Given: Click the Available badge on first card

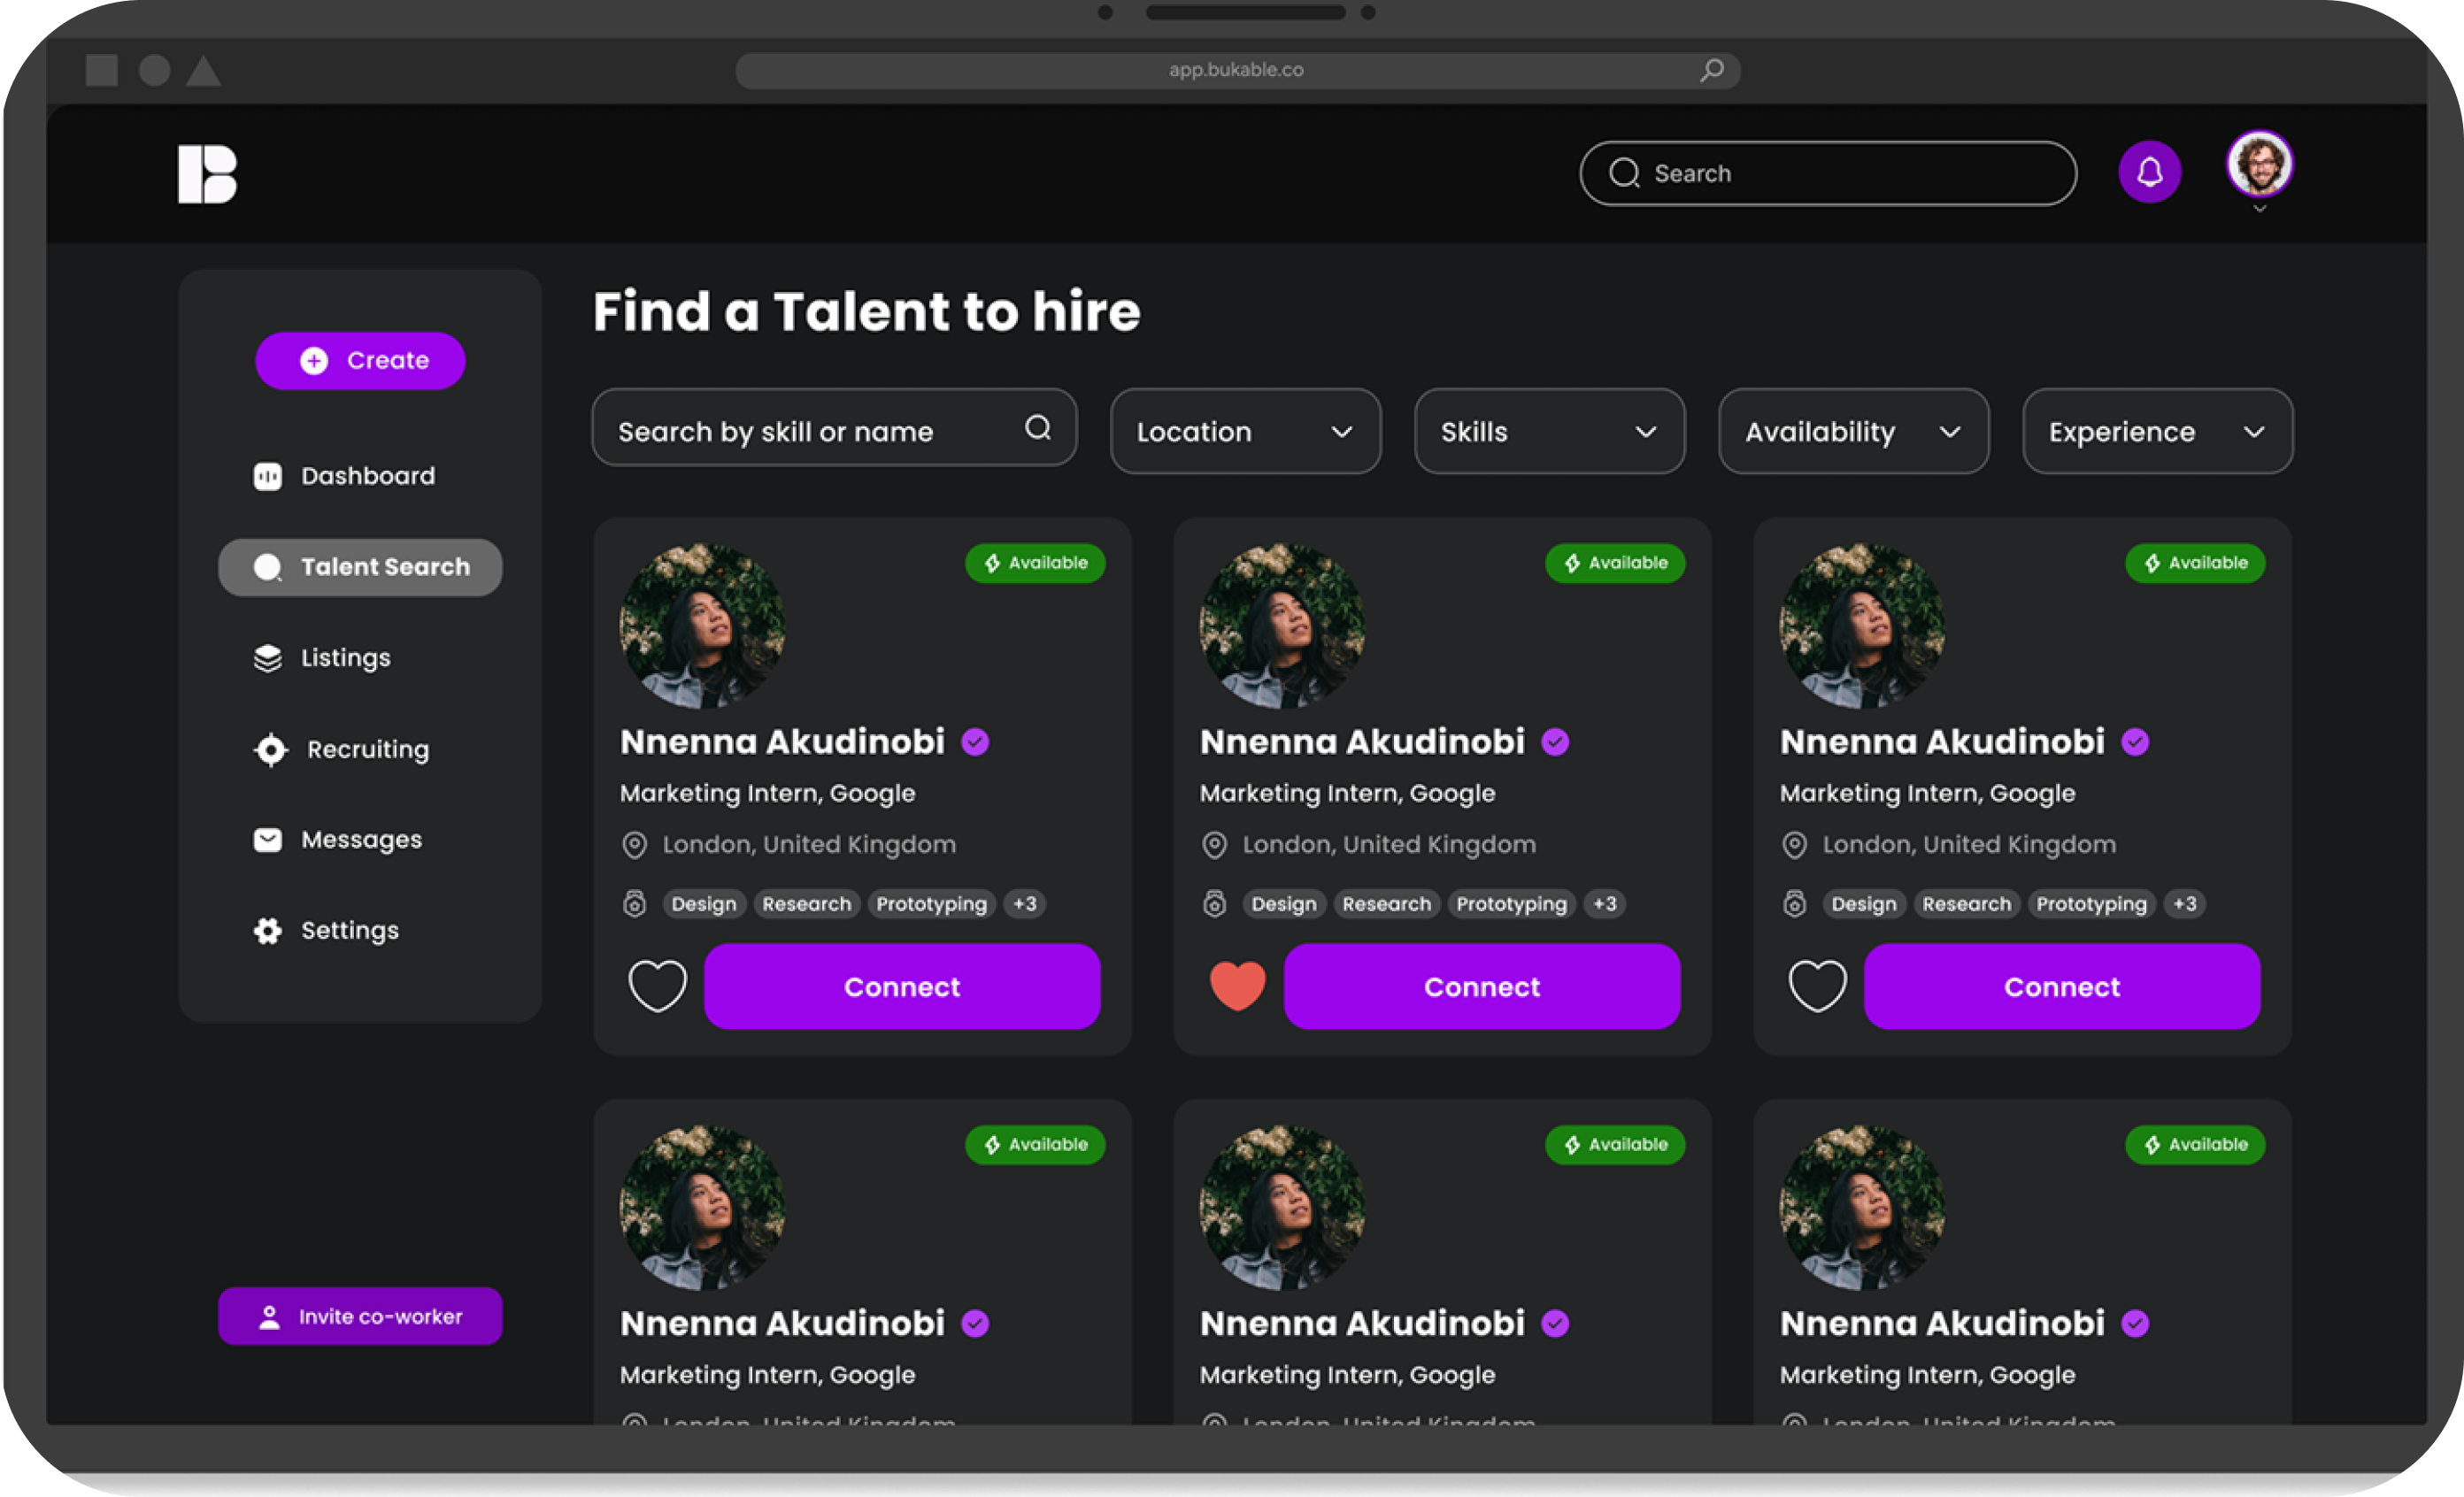Looking at the screenshot, I should [1035, 563].
